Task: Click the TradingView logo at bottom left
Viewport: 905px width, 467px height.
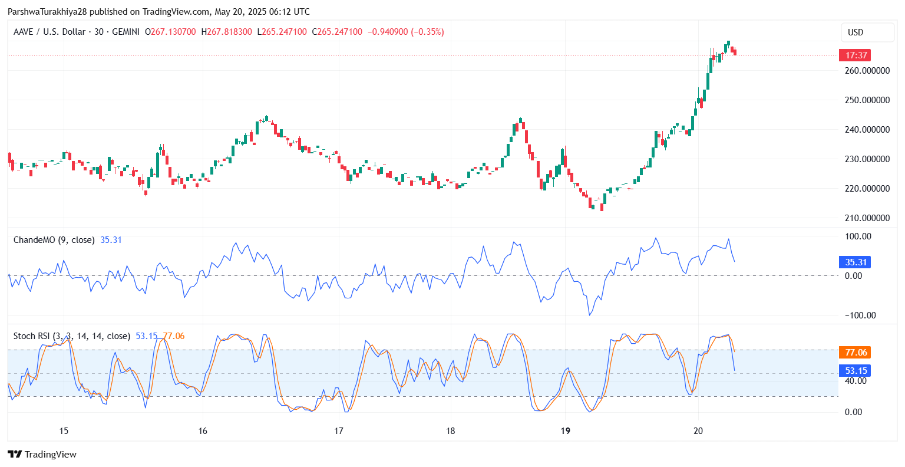Action: tap(42, 454)
